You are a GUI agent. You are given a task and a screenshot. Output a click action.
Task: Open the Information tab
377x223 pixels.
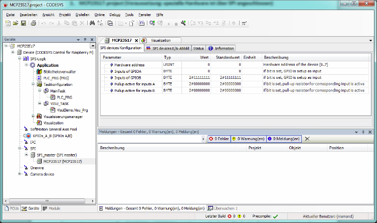pos(221,48)
